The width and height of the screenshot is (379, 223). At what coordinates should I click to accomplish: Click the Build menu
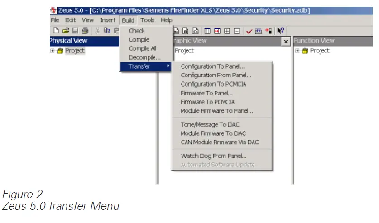[128, 20]
